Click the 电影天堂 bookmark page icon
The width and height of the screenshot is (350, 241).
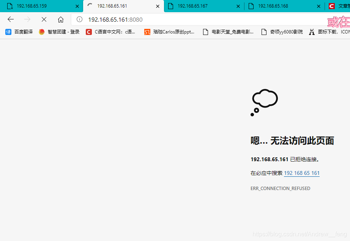(205, 32)
